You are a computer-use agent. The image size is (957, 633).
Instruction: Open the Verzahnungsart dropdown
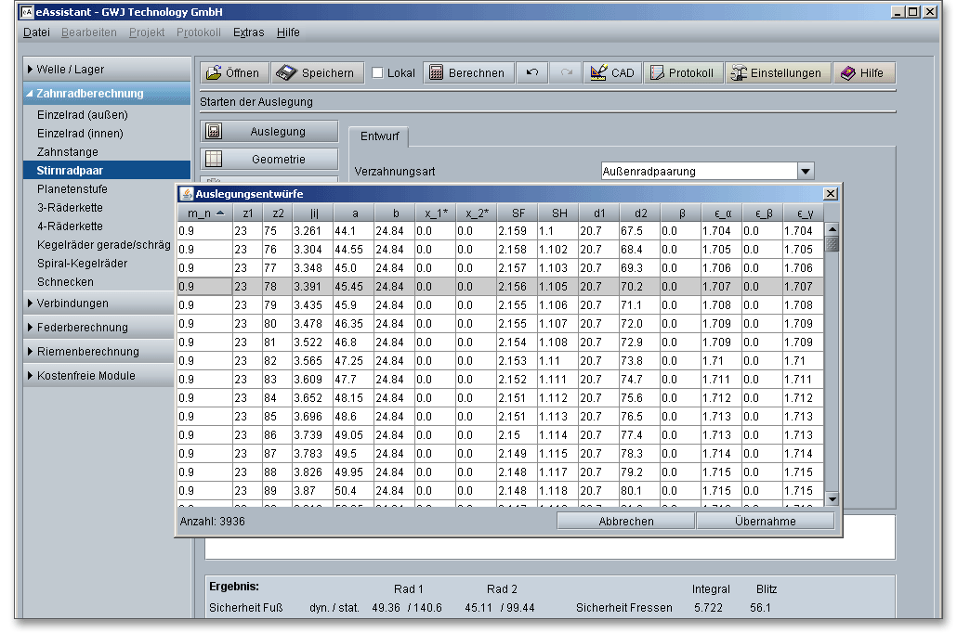coord(806,171)
